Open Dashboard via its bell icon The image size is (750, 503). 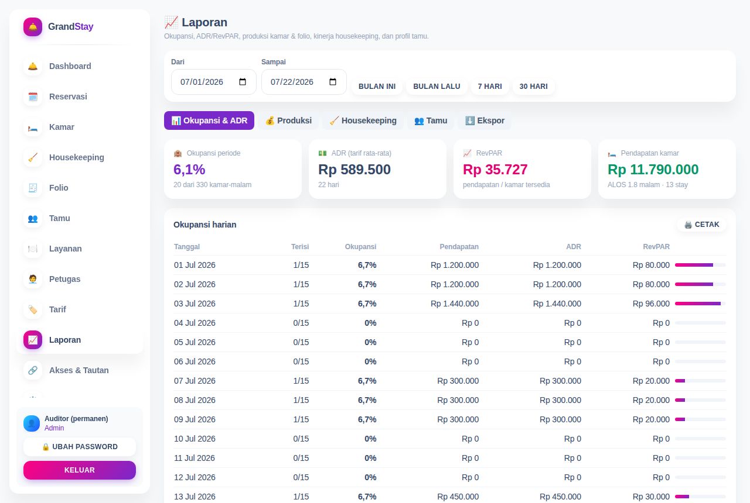(x=33, y=66)
